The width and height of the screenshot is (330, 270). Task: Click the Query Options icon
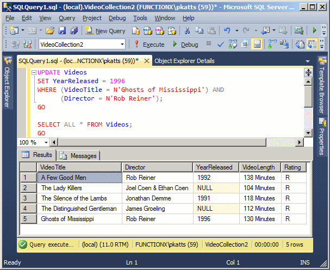[245, 45]
